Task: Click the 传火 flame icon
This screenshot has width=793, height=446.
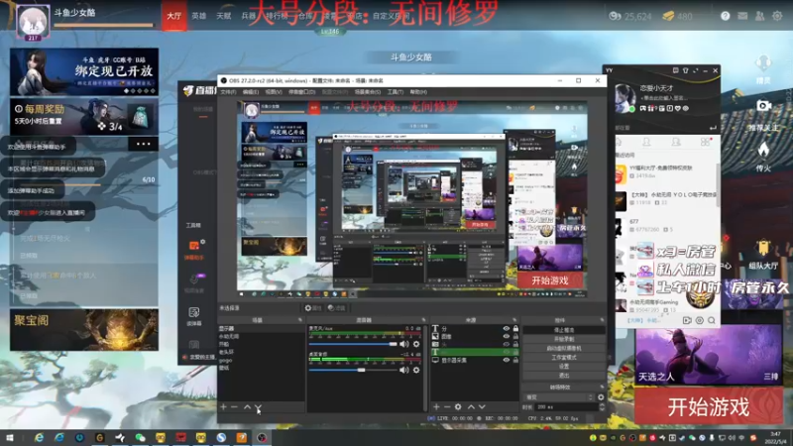Action: [x=763, y=151]
